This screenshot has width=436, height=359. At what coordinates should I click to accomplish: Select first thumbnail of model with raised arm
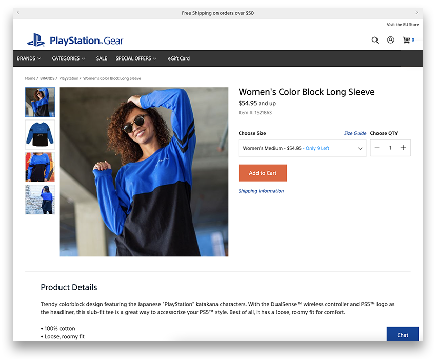(40, 102)
